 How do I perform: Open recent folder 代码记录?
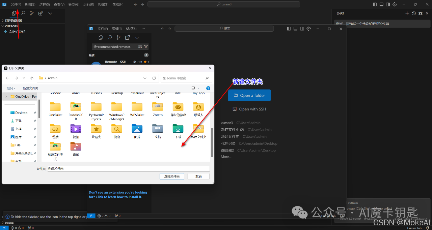click(228, 143)
